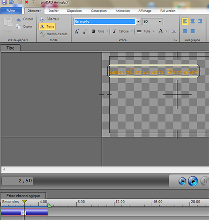Open the Affichage tab

145,11
